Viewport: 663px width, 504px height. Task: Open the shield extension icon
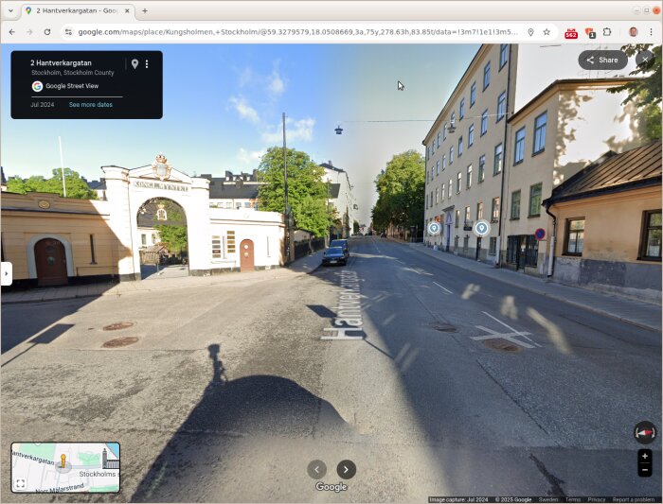589,33
